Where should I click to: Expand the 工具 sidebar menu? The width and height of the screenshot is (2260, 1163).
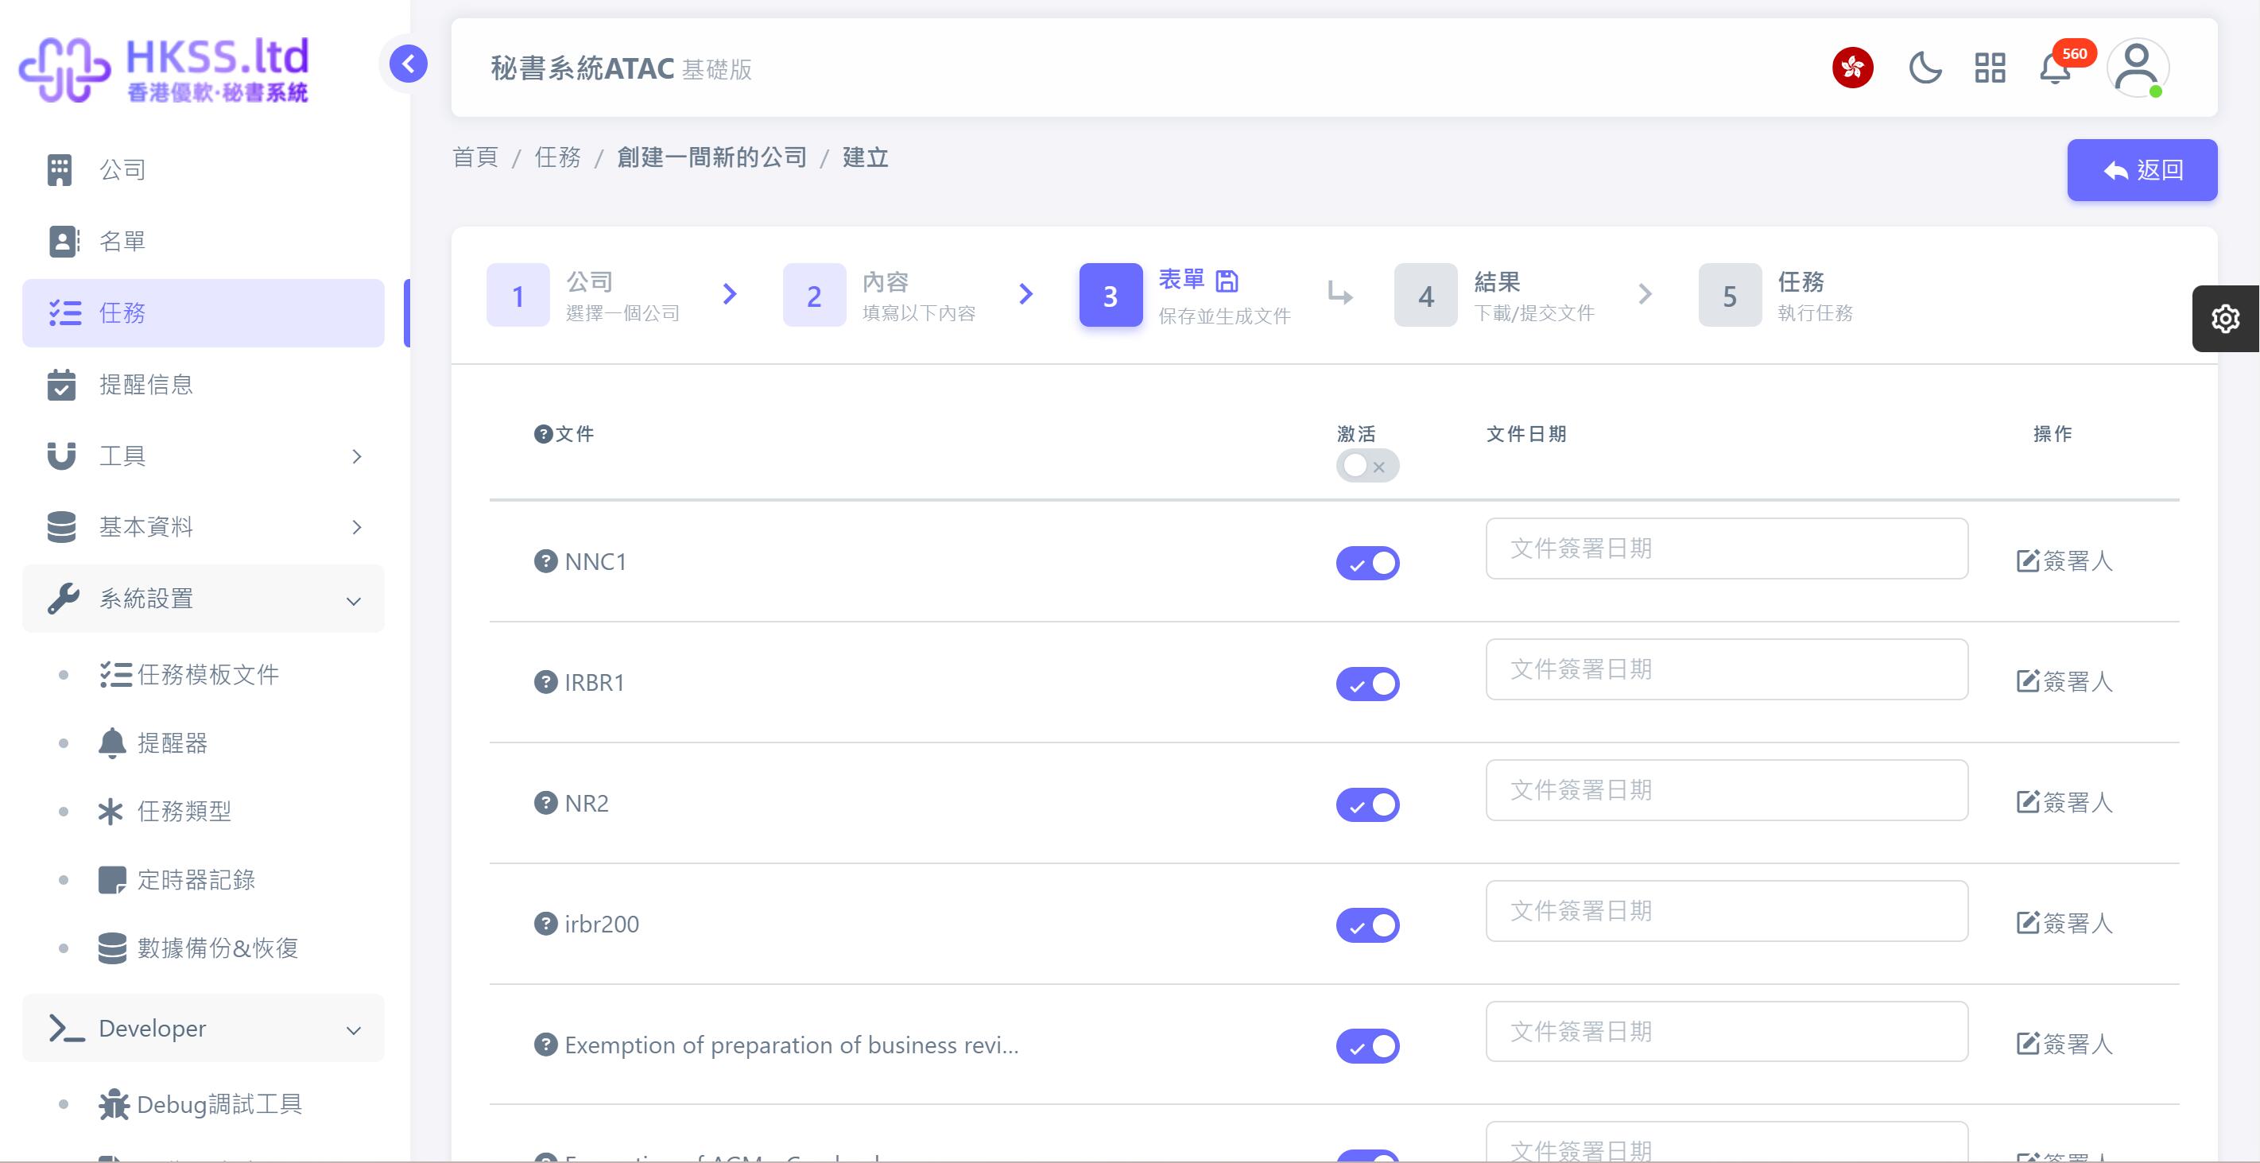click(203, 456)
